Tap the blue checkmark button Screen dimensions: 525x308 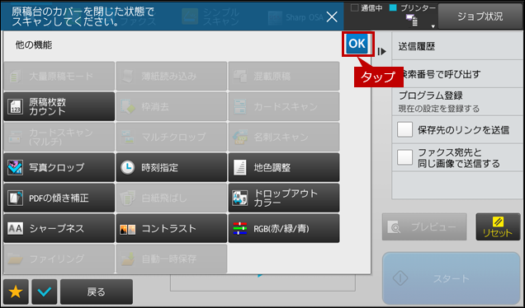[x=45, y=292]
